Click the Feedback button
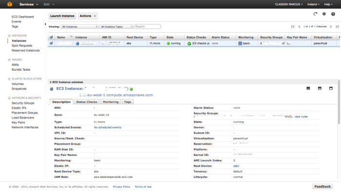 point(322,186)
